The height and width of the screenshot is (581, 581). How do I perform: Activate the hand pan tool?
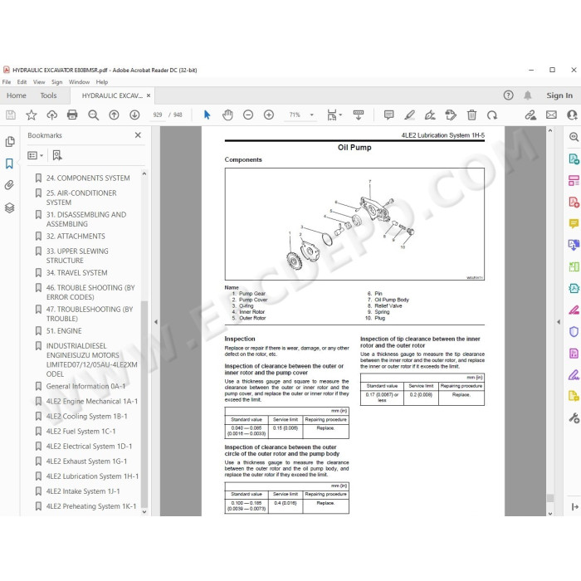pos(227,115)
